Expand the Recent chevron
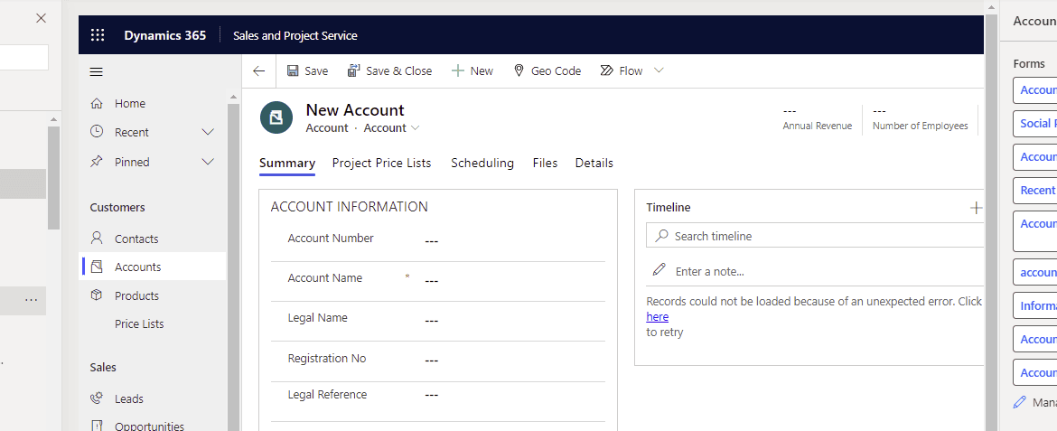 (209, 132)
